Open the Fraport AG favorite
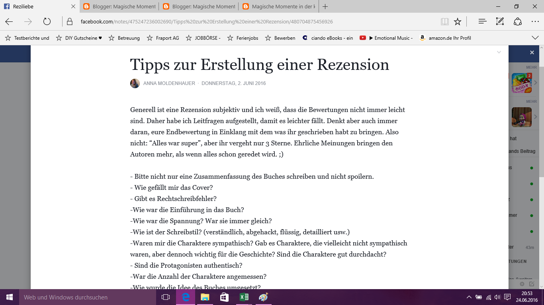544x305 pixels. pyautogui.click(x=163, y=38)
